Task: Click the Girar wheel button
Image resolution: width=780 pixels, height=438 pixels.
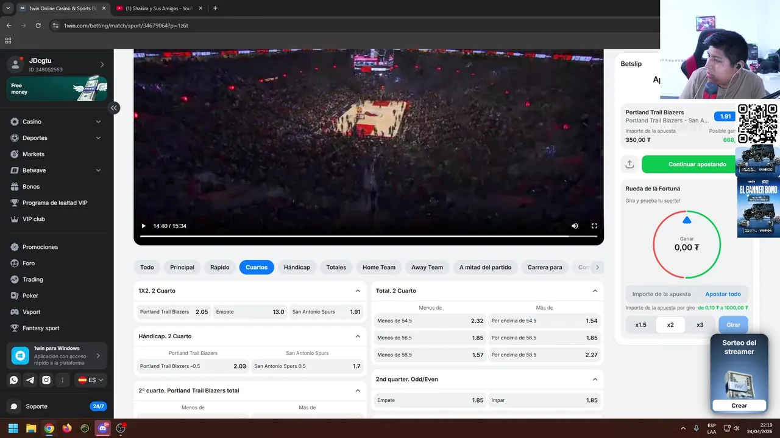Action: (733, 325)
